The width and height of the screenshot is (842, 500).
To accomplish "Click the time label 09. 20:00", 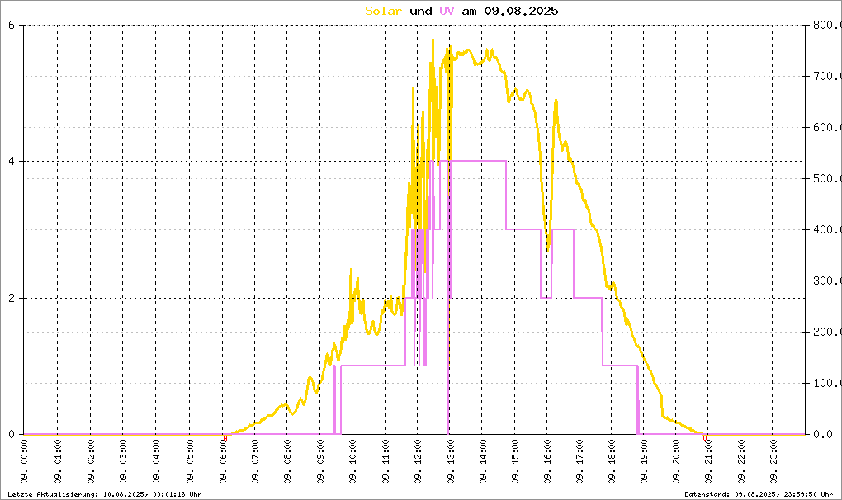I will (x=676, y=461).
